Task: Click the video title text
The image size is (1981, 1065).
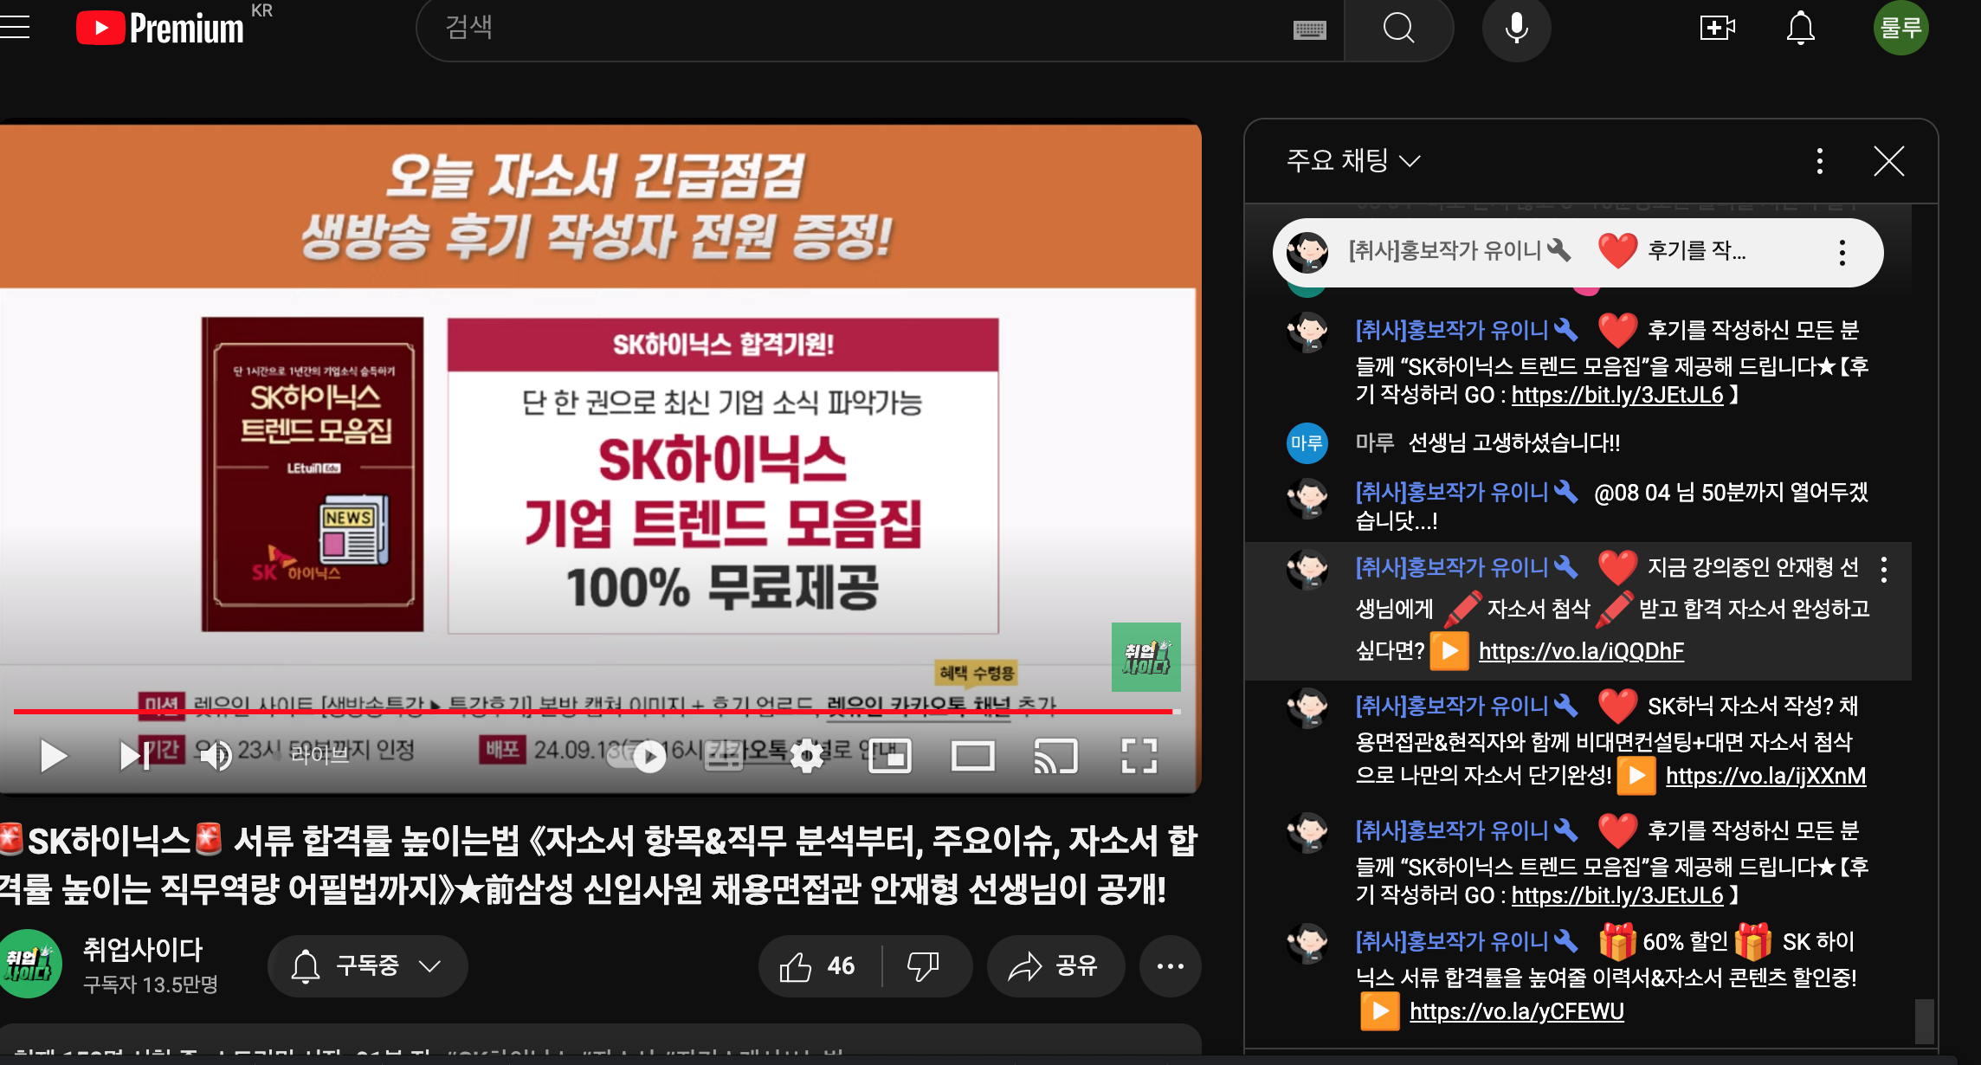Action: pos(598,864)
